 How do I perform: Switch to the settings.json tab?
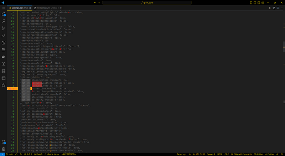pyautogui.click(x=20, y=8)
